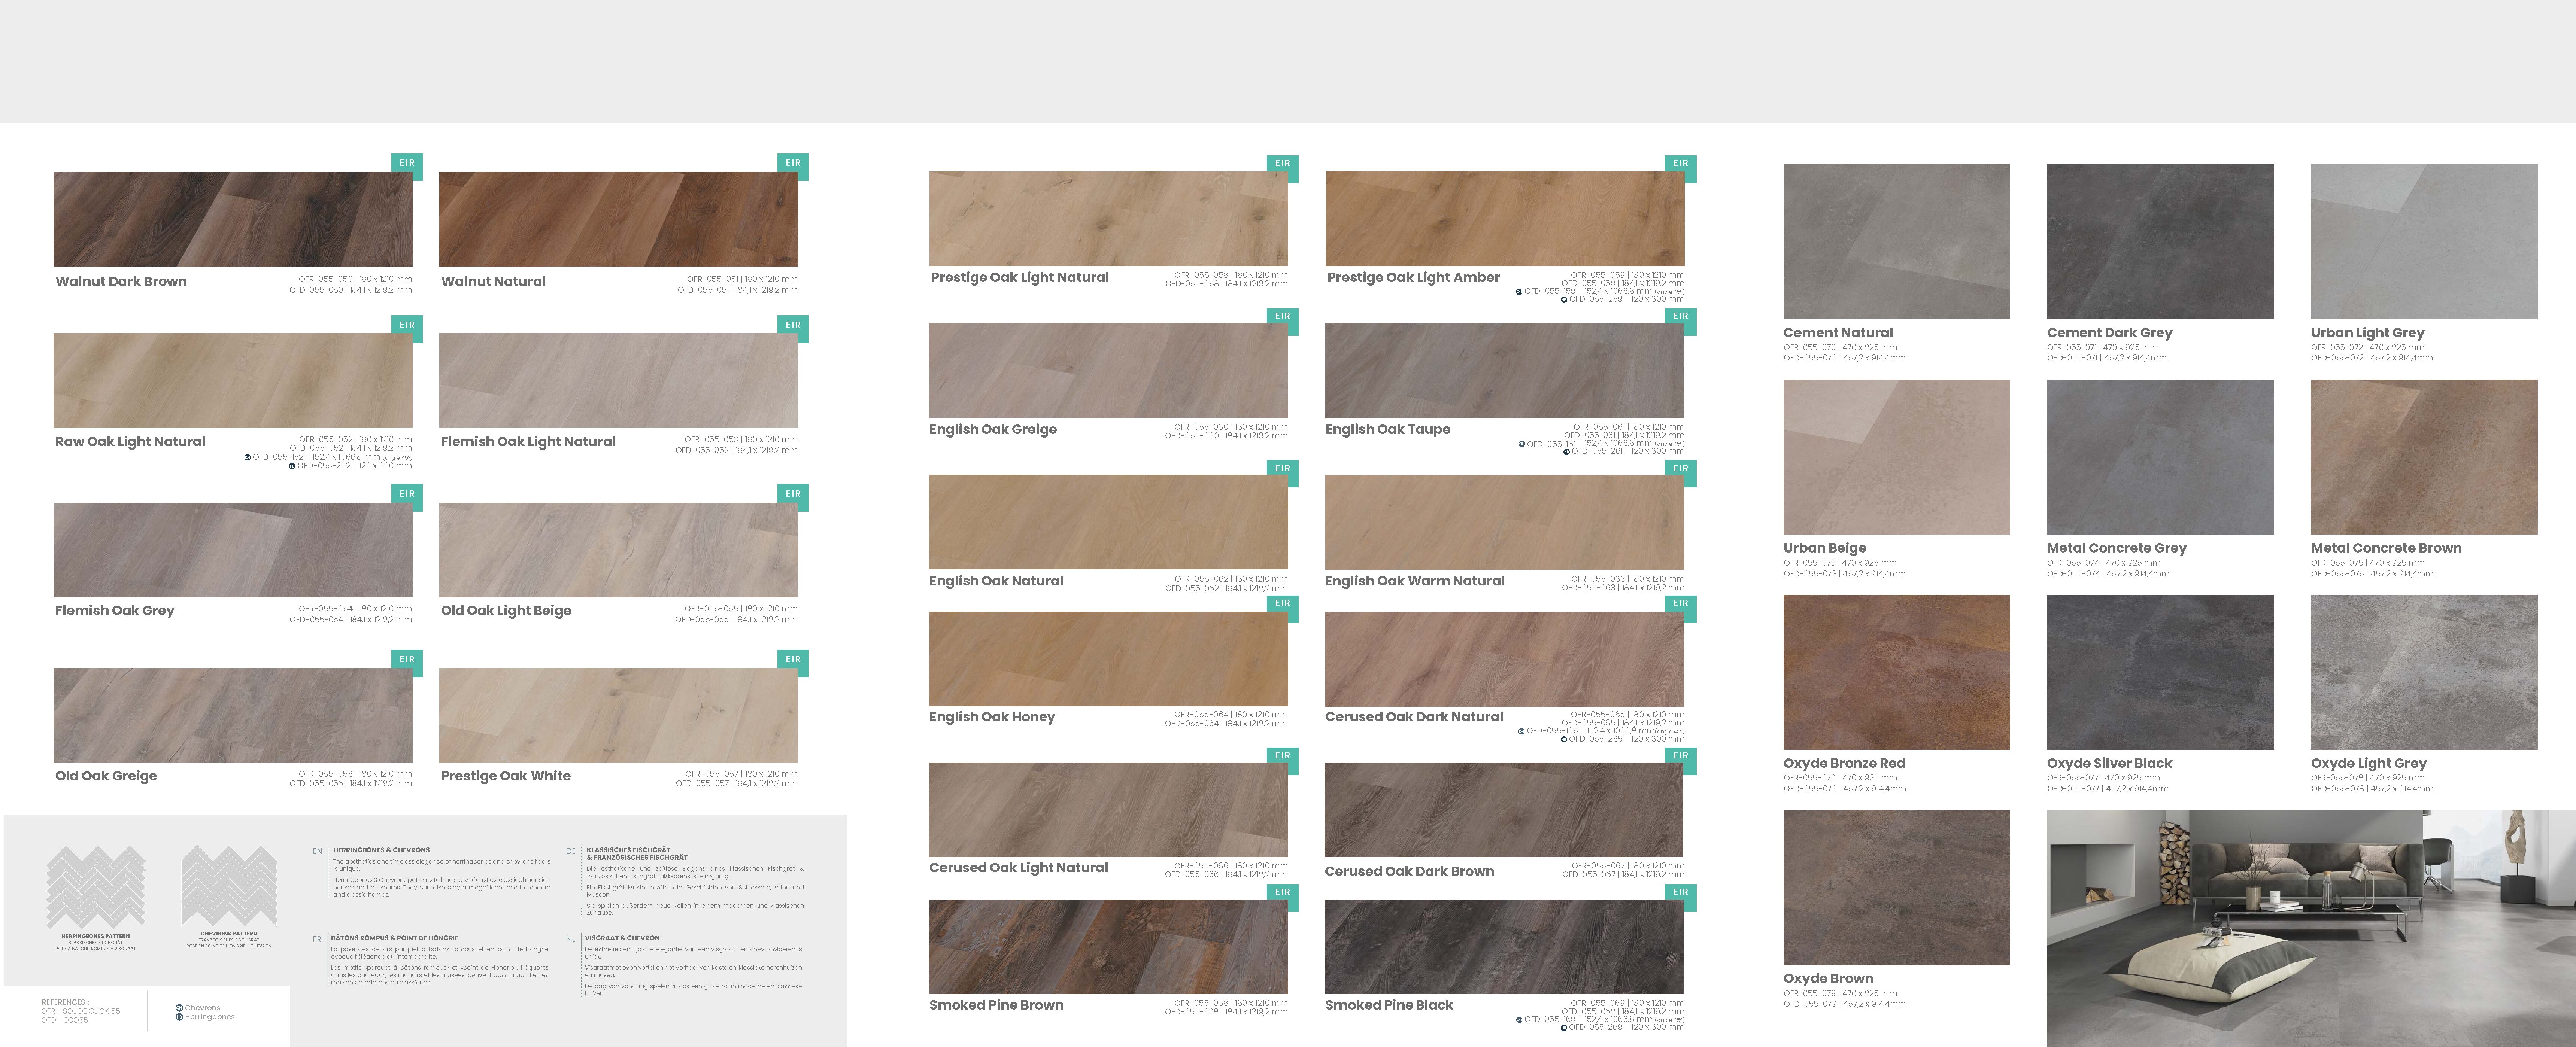Select the Flemish Oak Grey plank swatch

(233, 550)
